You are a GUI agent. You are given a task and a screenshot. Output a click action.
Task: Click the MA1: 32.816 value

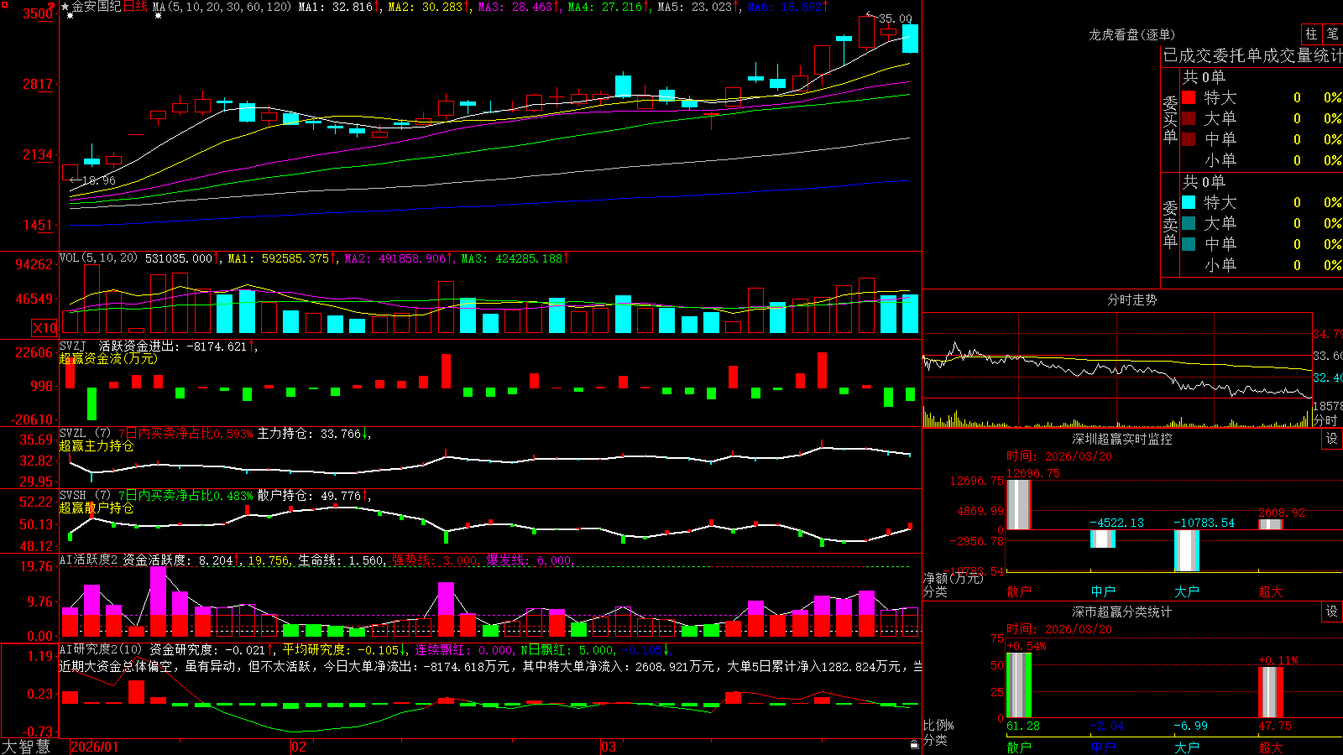coord(336,7)
